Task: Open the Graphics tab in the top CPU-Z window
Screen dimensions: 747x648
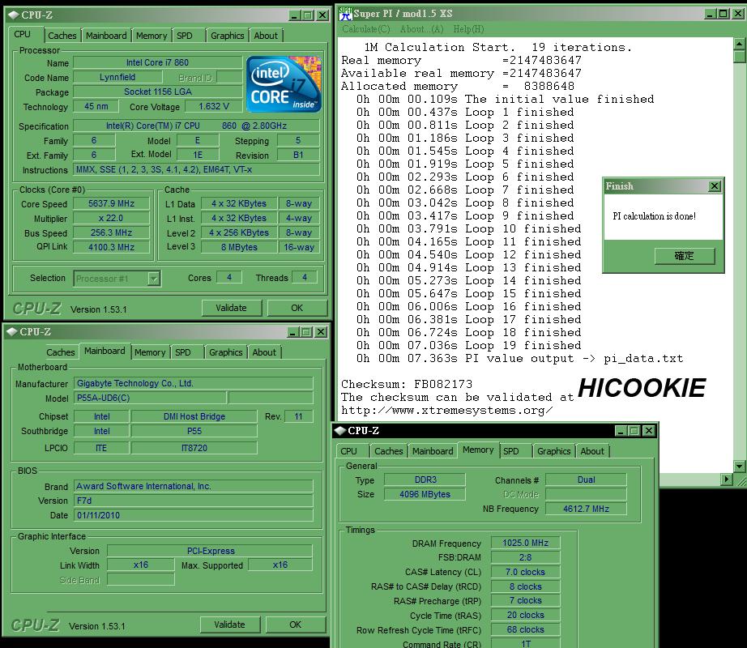Action: click(227, 36)
